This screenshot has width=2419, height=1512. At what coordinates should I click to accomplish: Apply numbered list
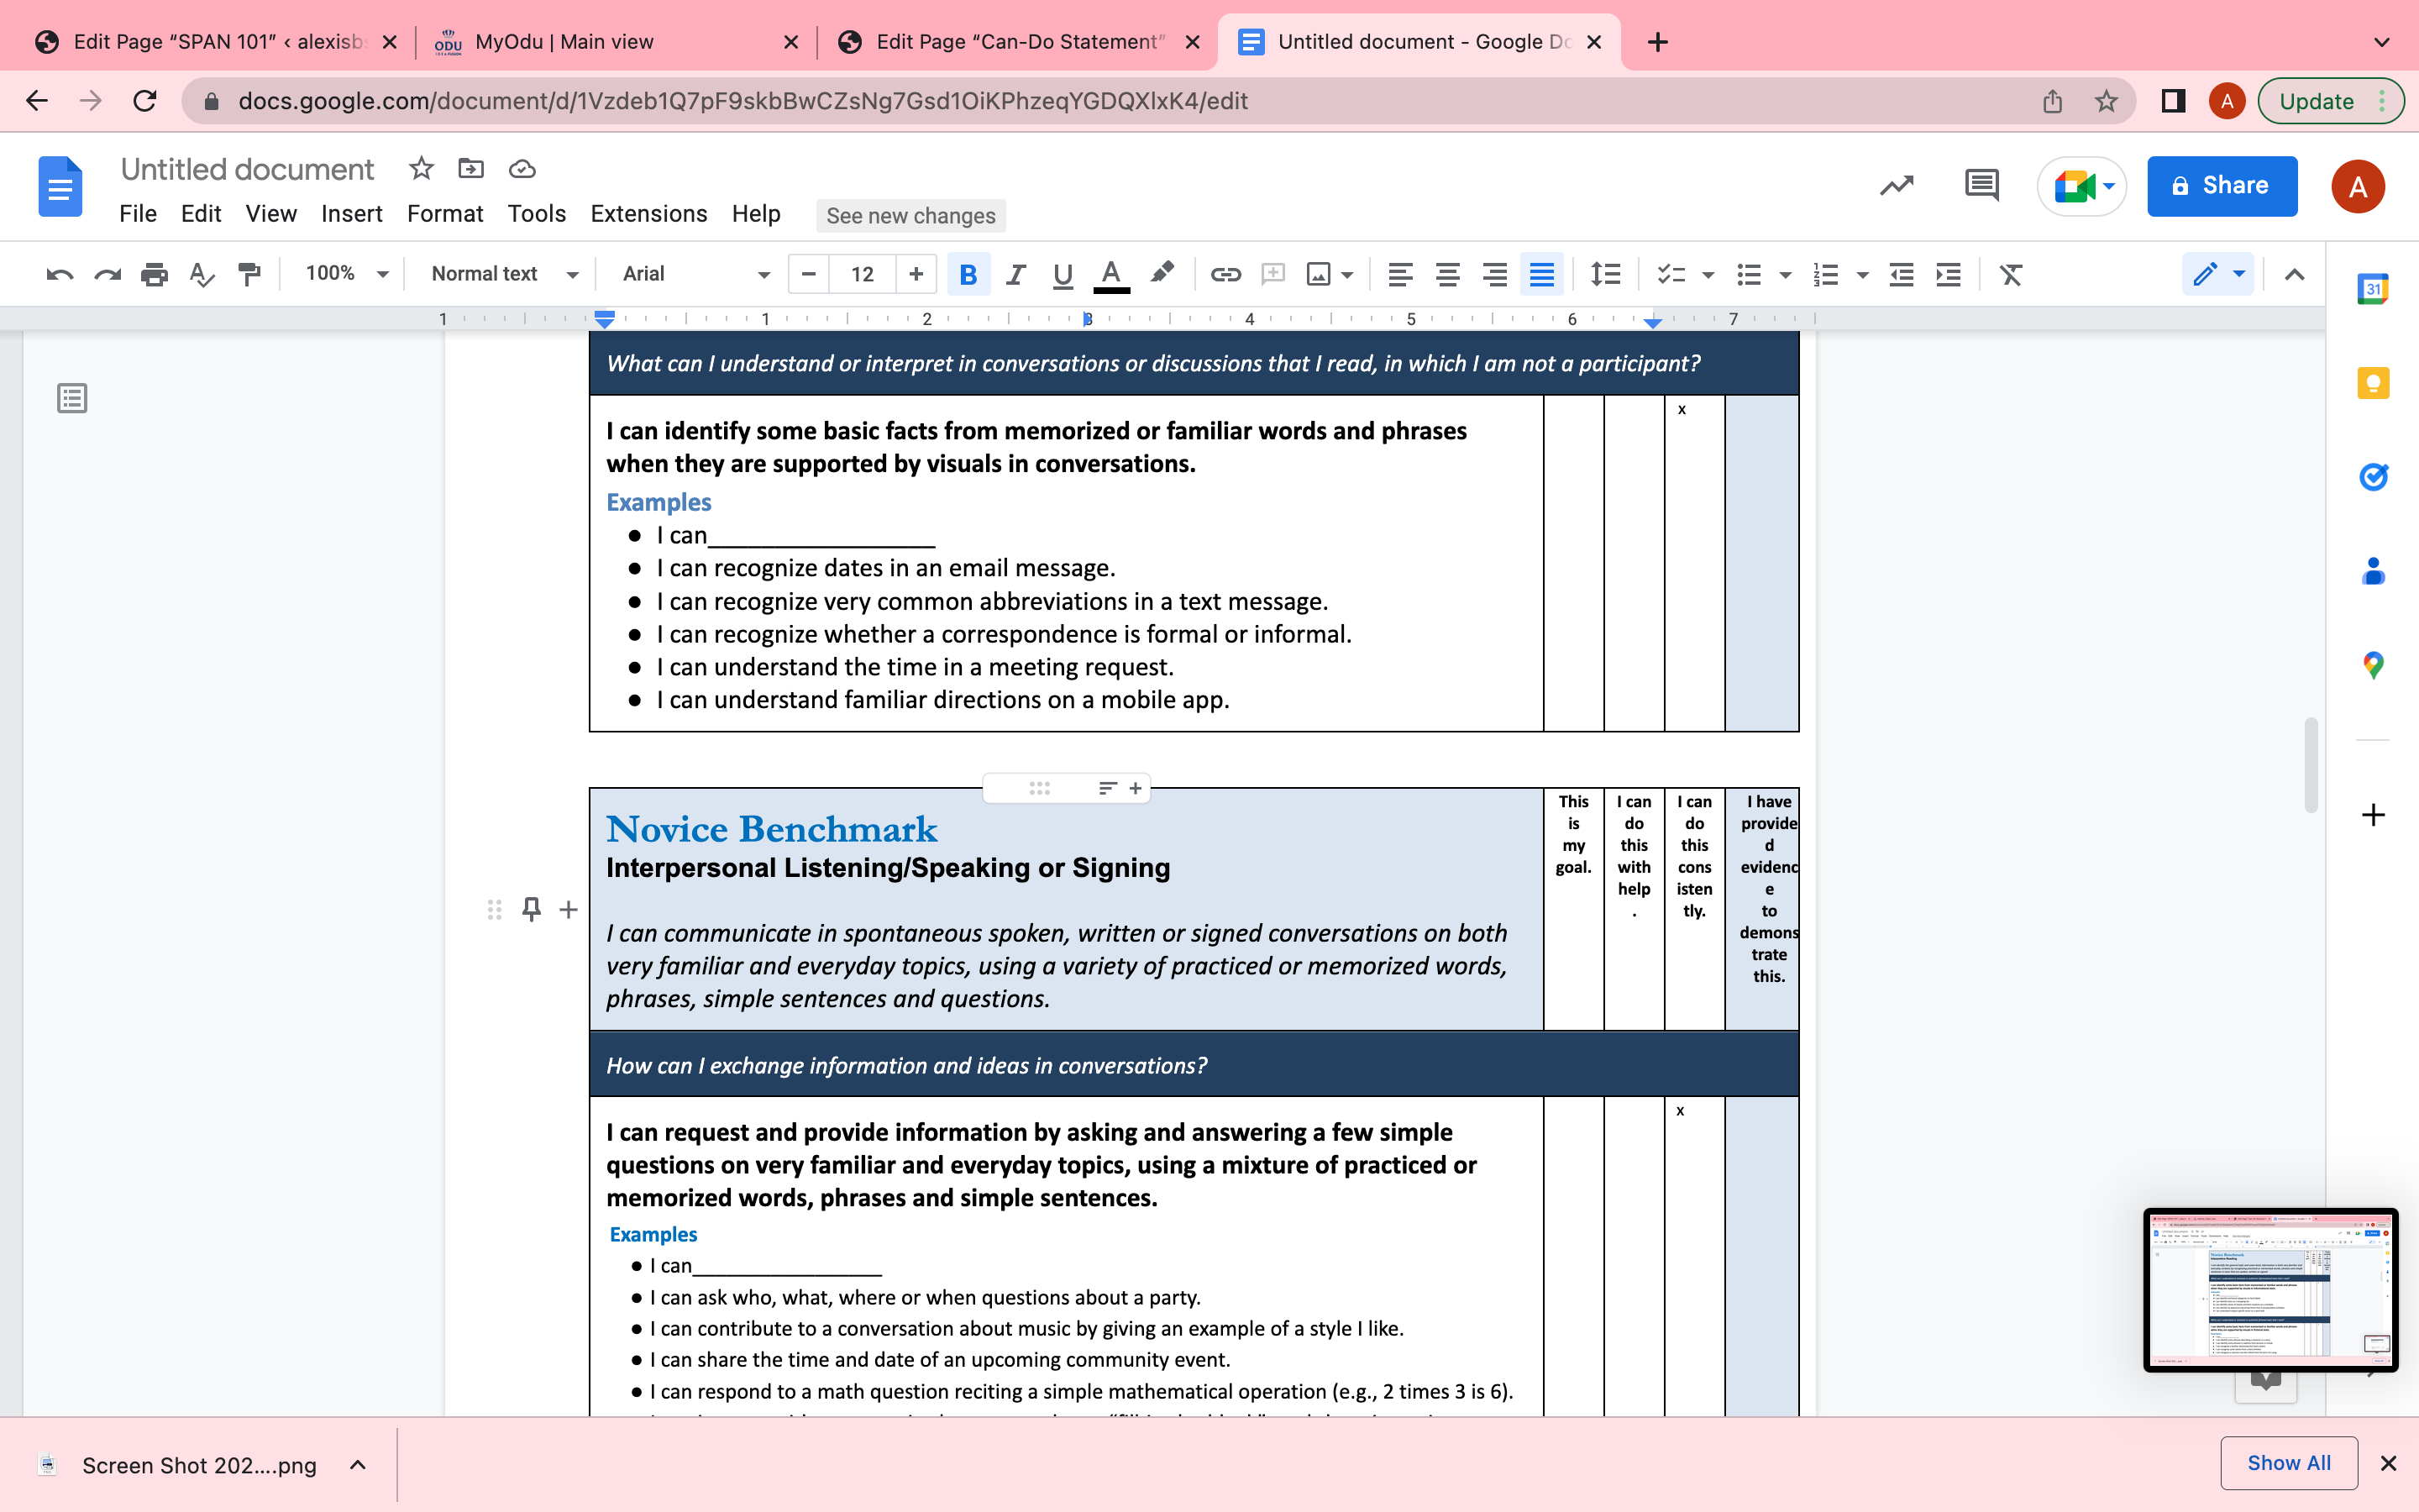click(1826, 274)
